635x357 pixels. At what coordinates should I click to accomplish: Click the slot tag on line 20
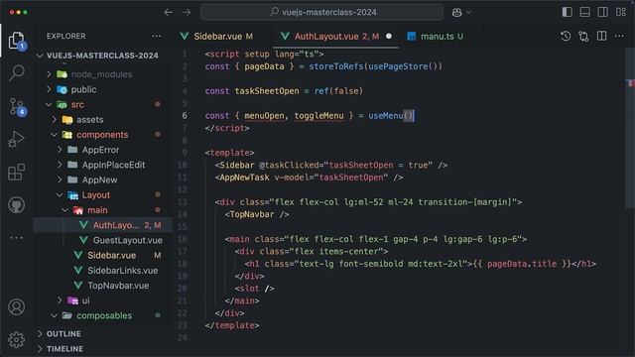249,289
